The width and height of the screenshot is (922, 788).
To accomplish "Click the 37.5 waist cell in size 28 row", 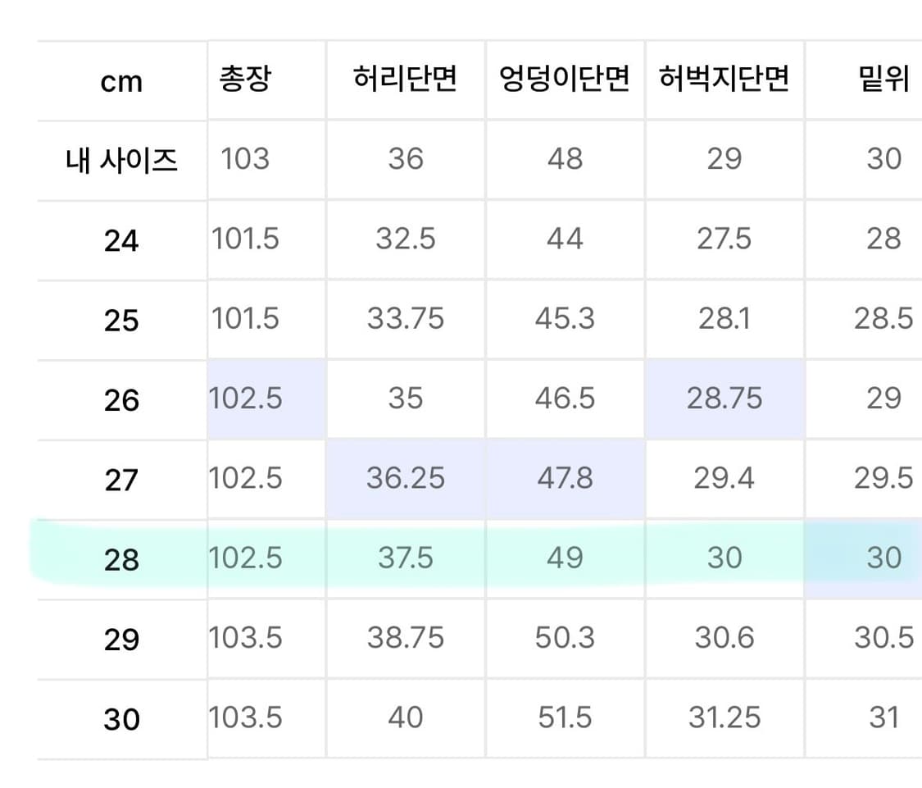I will [406, 558].
